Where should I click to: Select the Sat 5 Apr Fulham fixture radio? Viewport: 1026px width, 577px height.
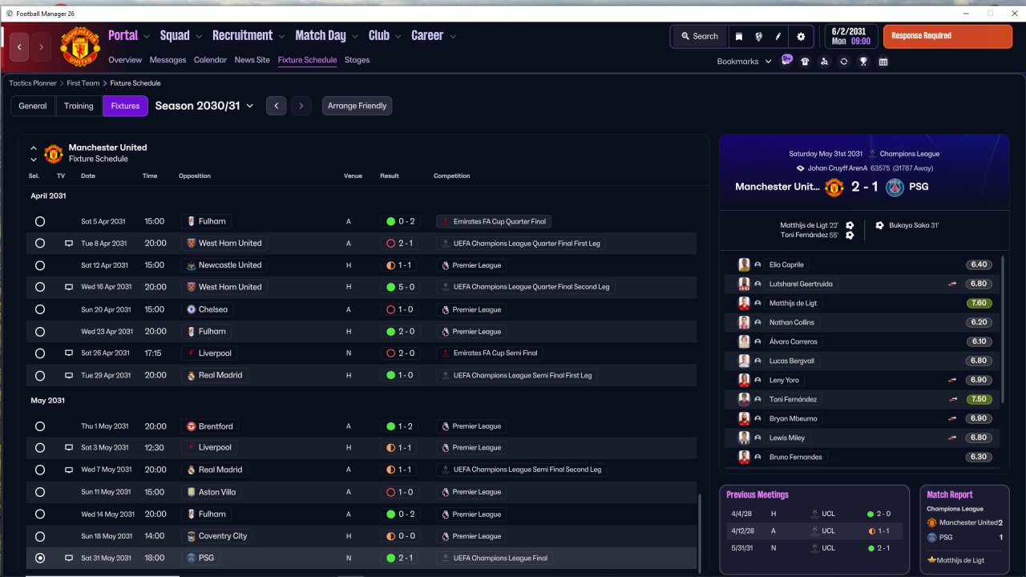click(x=40, y=221)
